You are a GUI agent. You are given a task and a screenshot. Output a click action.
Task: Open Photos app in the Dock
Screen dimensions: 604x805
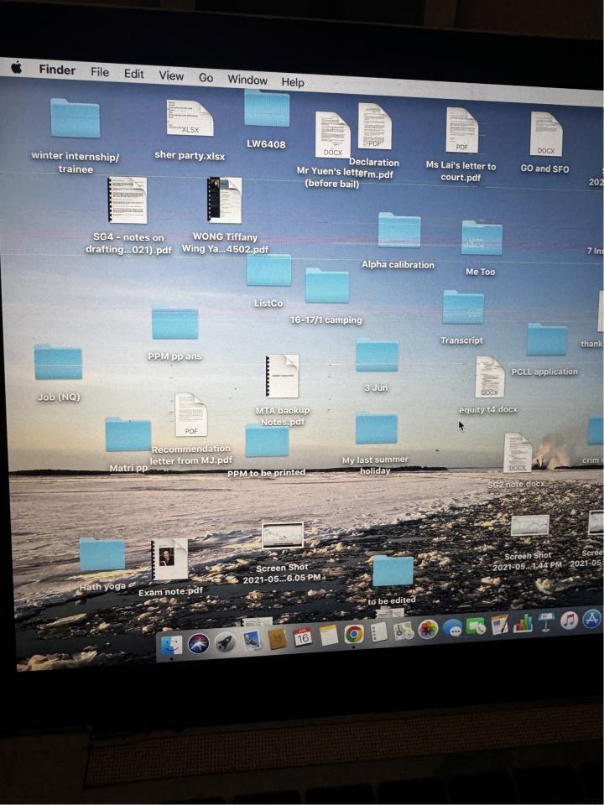pyautogui.click(x=428, y=630)
